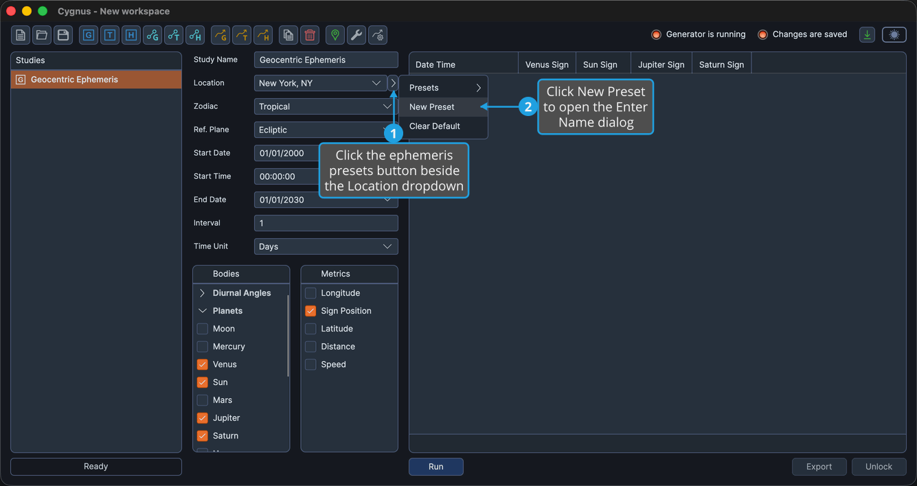
Task: Delete the study using the red trash icon
Action: click(x=310, y=35)
